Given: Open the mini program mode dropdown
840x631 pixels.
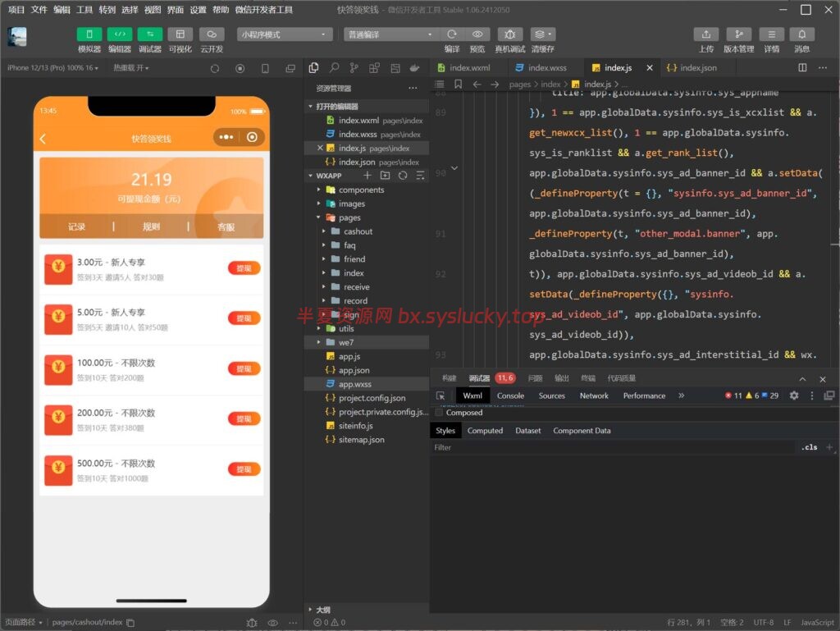Looking at the screenshot, I should pyautogui.click(x=285, y=34).
